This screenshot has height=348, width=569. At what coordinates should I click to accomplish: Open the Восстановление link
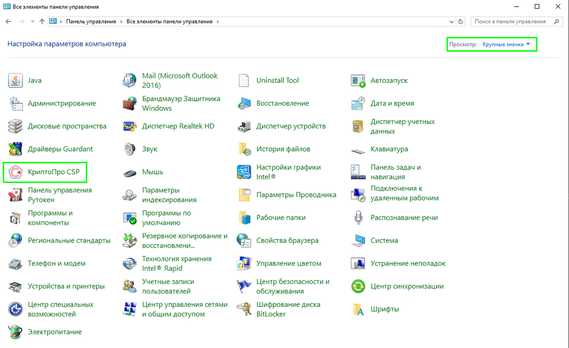(x=283, y=103)
